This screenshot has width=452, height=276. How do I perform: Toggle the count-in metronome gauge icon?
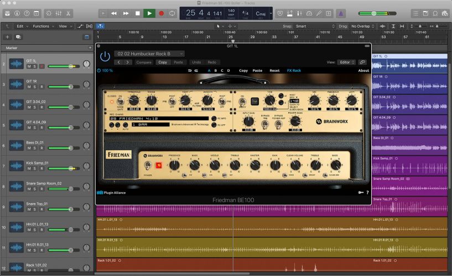click(x=309, y=13)
